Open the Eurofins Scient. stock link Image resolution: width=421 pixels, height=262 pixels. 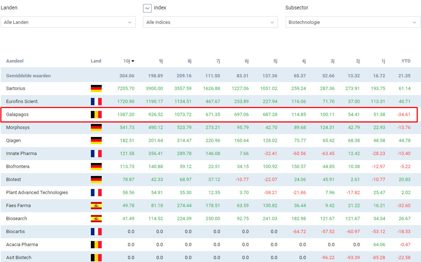[x=22, y=102]
